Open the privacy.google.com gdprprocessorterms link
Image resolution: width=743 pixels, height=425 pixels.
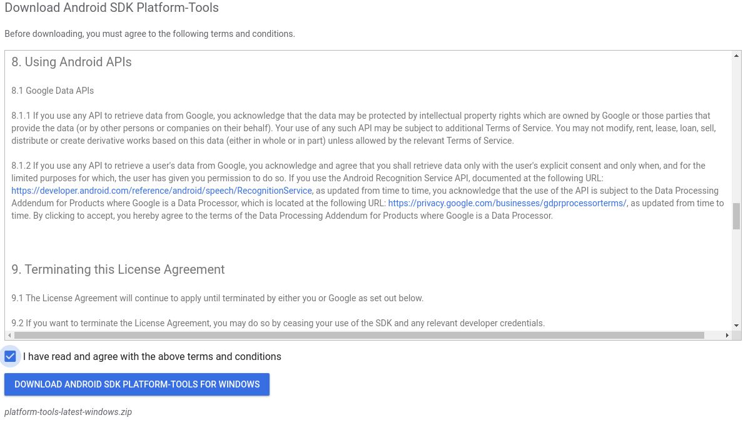[507, 203]
